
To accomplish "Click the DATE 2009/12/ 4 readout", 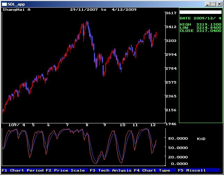I will point(200,18).
